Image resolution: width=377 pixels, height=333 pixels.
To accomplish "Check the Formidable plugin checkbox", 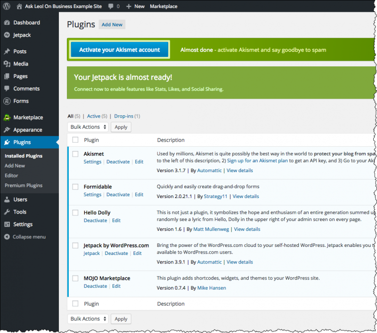I will click(x=75, y=187).
